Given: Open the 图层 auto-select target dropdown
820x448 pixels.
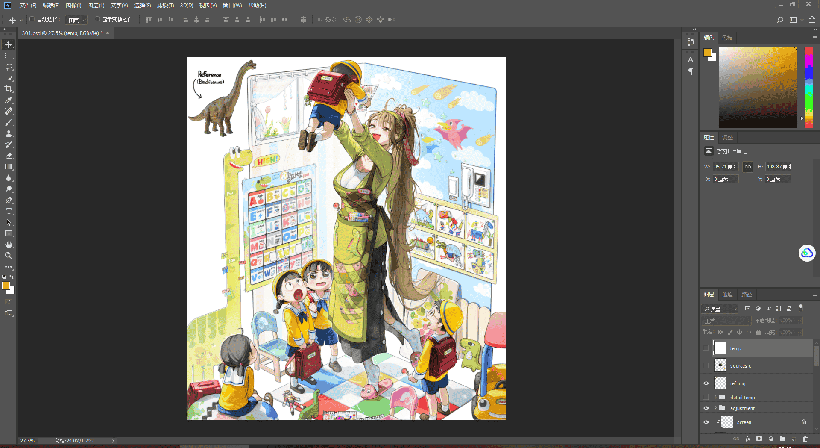Looking at the screenshot, I should click(x=77, y=20).
